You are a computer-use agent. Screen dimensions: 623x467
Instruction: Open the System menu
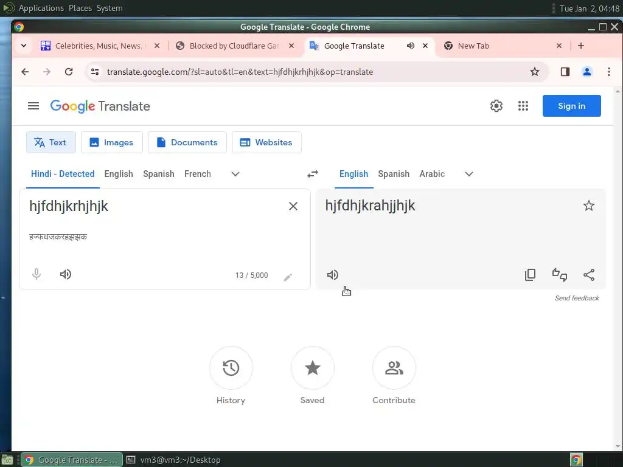(110, 8)
